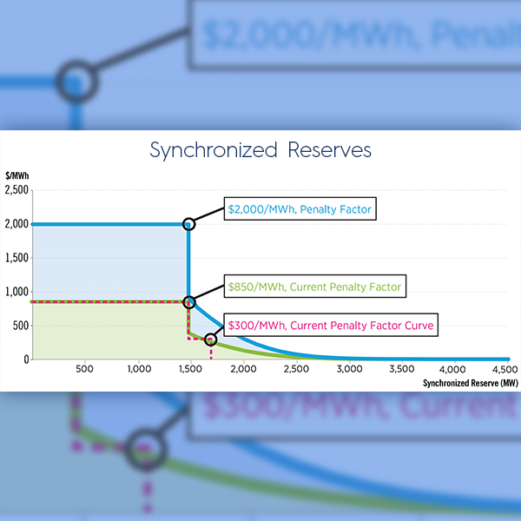Screen dimensions: 521x521
Task: Click the 3,000 tick on the x-axis
Action: (349, 368)
